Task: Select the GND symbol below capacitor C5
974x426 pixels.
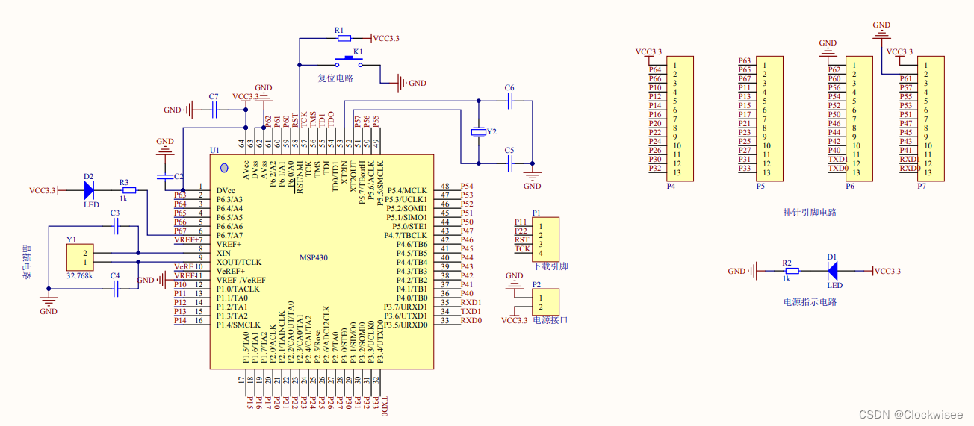Action: click(533, 177)
